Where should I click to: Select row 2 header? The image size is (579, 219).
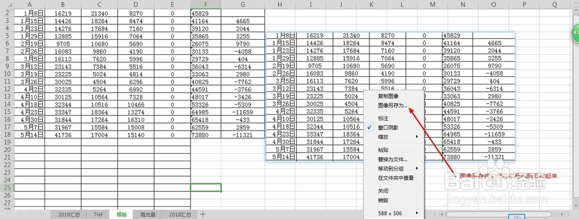6,13
